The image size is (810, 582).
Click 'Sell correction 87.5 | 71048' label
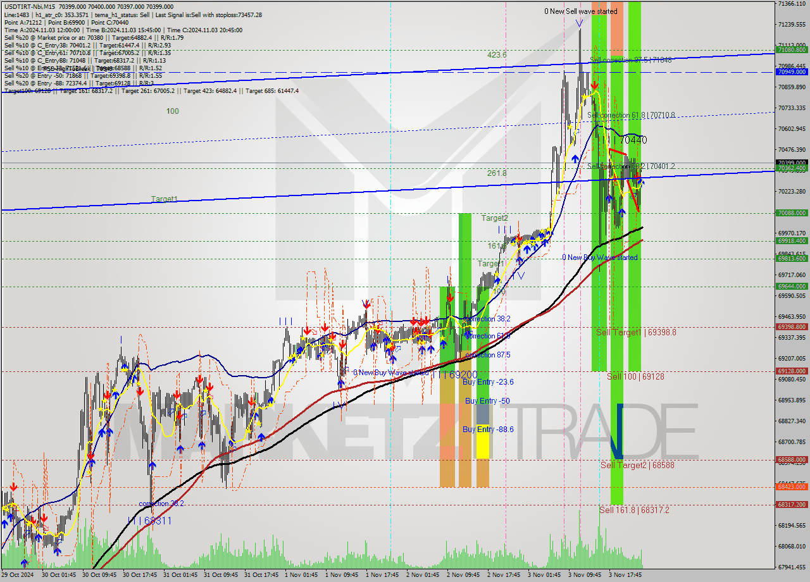tap(631, 60)
